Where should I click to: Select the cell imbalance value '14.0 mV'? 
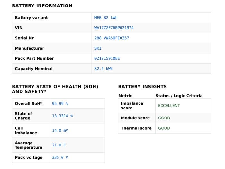coord(60,130)
